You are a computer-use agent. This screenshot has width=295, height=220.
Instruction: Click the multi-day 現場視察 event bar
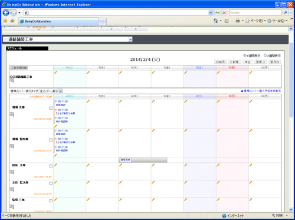143,160
